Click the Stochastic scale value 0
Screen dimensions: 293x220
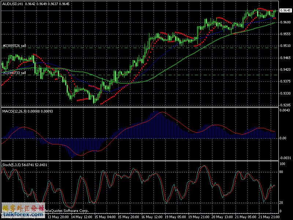point(280,211)
